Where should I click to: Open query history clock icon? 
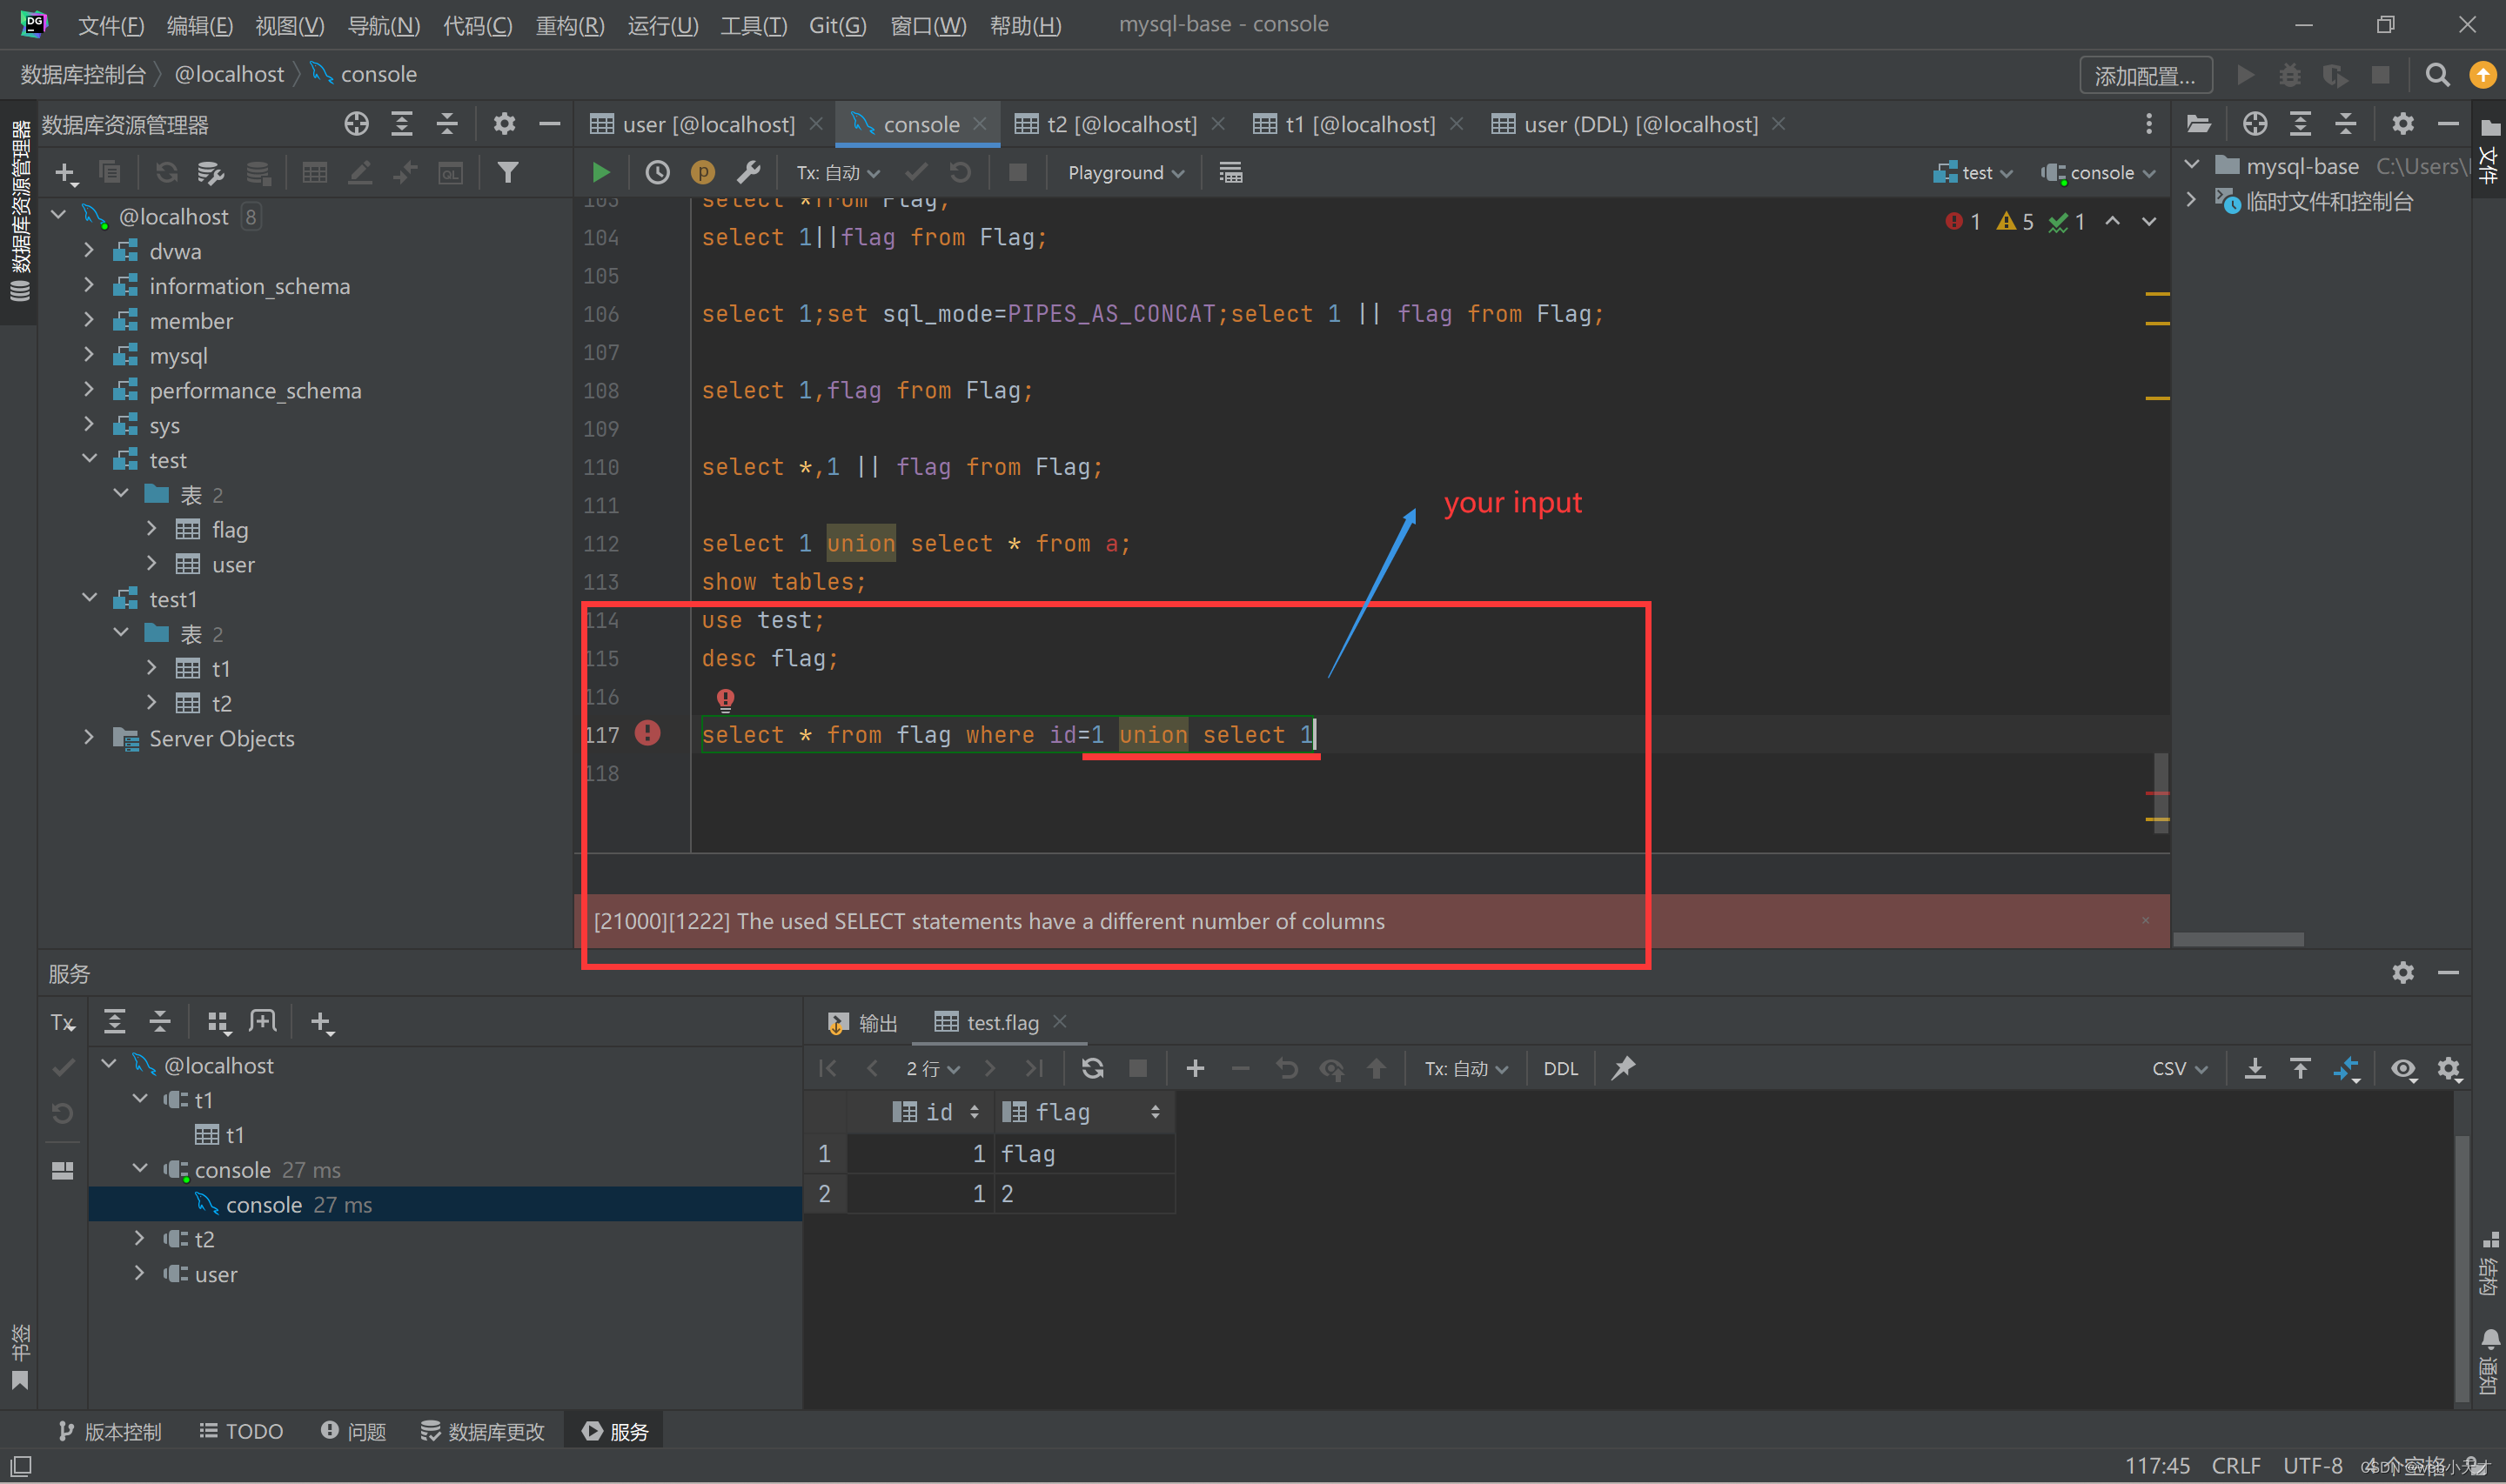point(657,173)
